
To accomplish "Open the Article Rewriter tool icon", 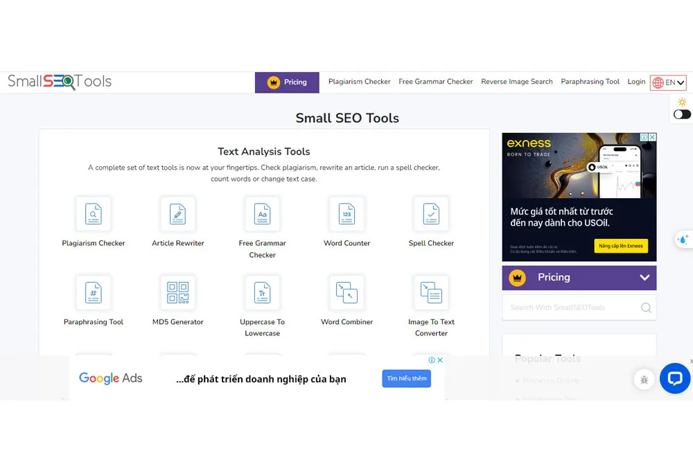I will 177,214.
